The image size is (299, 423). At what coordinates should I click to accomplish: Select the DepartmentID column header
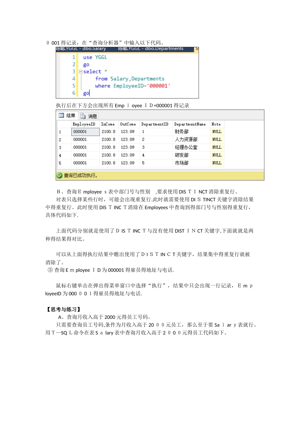pyautogui.click(x=156, y=124)
